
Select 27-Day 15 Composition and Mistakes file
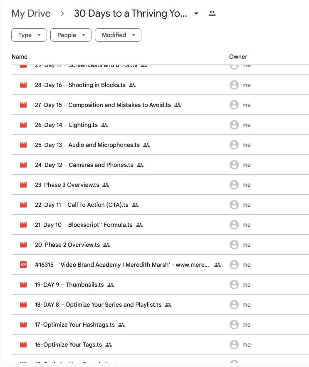click(103, 105)
